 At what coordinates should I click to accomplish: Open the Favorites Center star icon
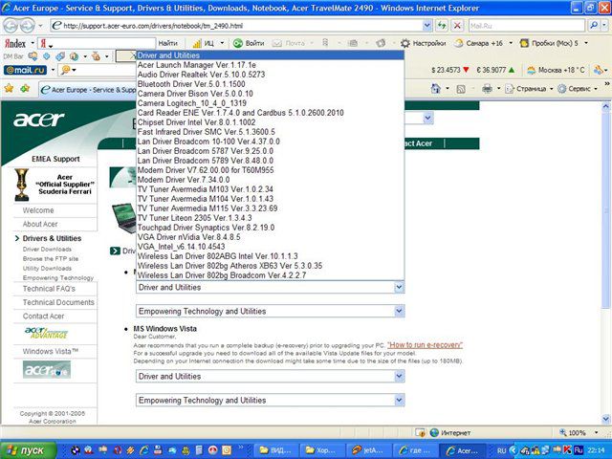point(9,89)
